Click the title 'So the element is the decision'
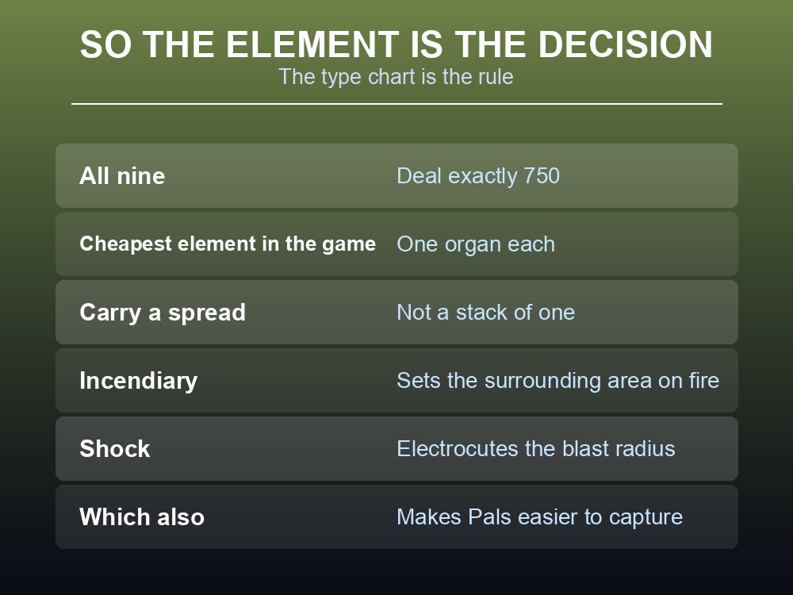The image size is (793, 595). click(396, 44)
